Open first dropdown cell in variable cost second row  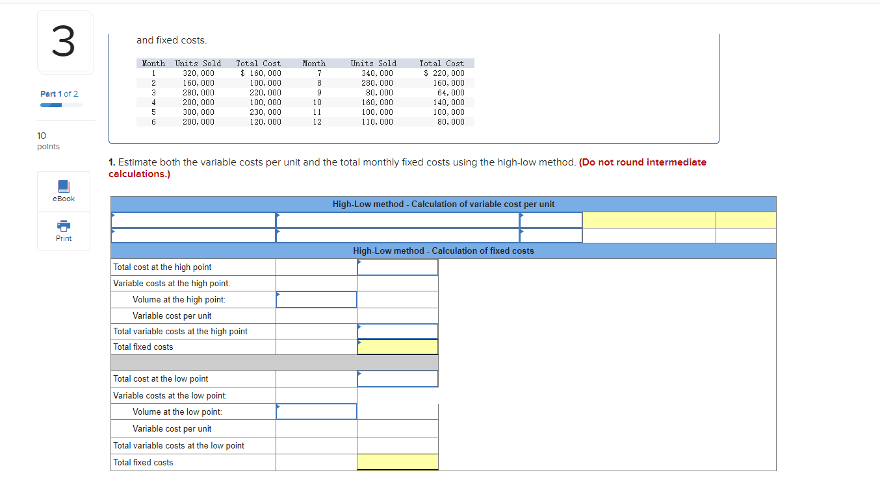point(193,236)
